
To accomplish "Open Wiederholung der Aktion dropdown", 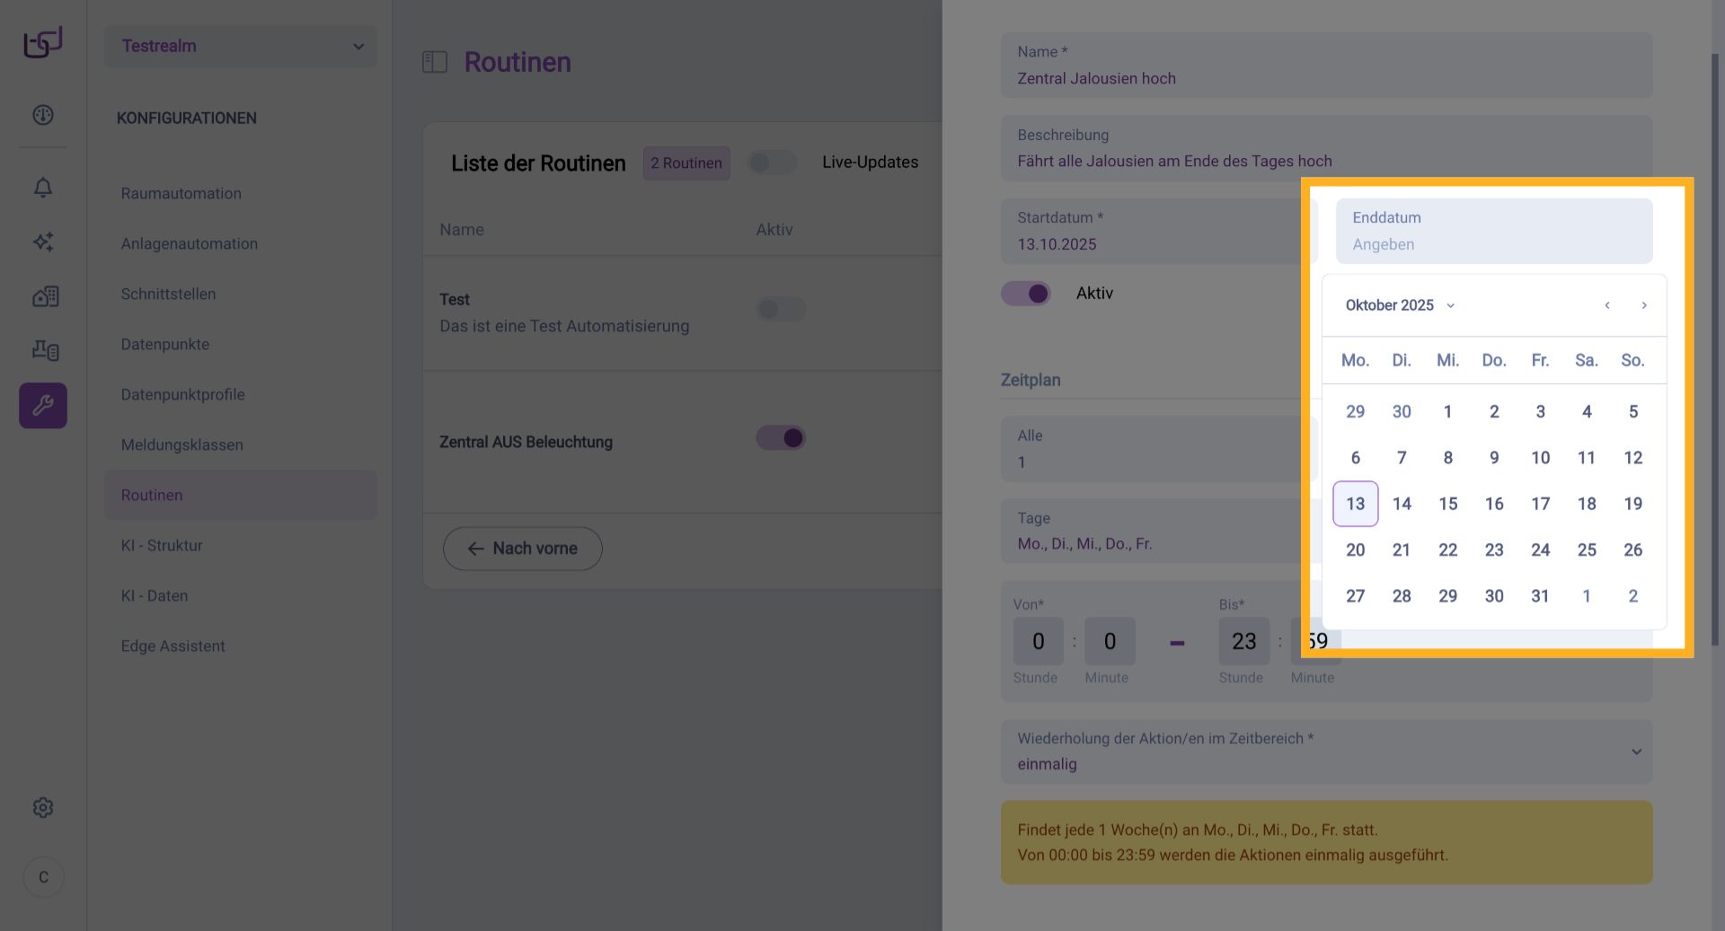I will pos(1326,751).
